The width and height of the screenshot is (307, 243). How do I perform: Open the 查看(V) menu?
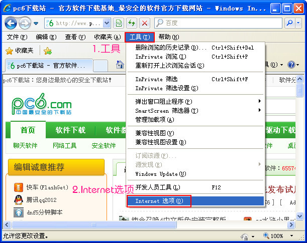click(75, 37)
